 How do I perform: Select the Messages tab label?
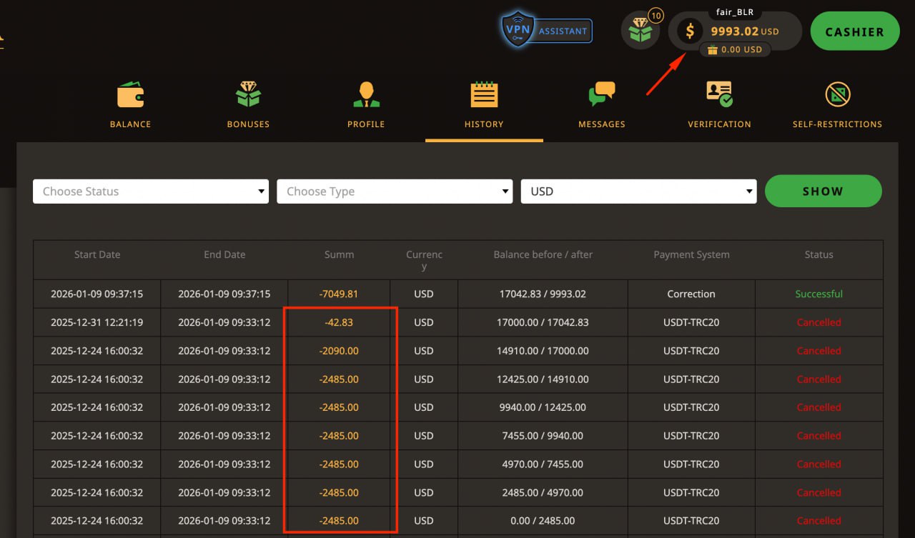601,124
